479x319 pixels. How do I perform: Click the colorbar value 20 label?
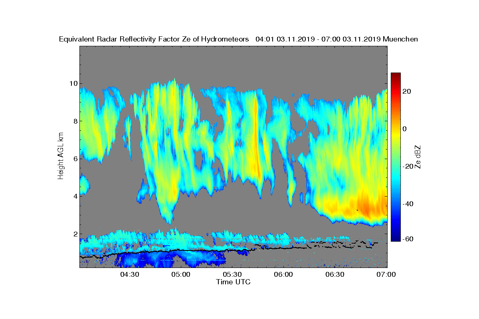408,91
